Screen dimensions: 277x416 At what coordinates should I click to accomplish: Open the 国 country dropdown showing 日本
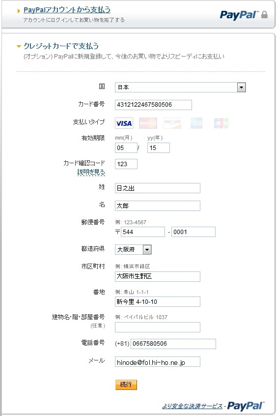180,88
